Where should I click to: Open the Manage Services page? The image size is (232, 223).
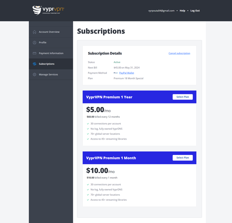(x=51, y=74)
